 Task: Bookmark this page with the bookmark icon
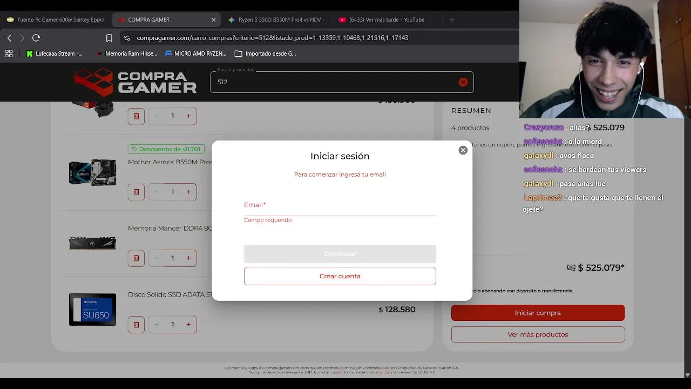pos(109,38)
